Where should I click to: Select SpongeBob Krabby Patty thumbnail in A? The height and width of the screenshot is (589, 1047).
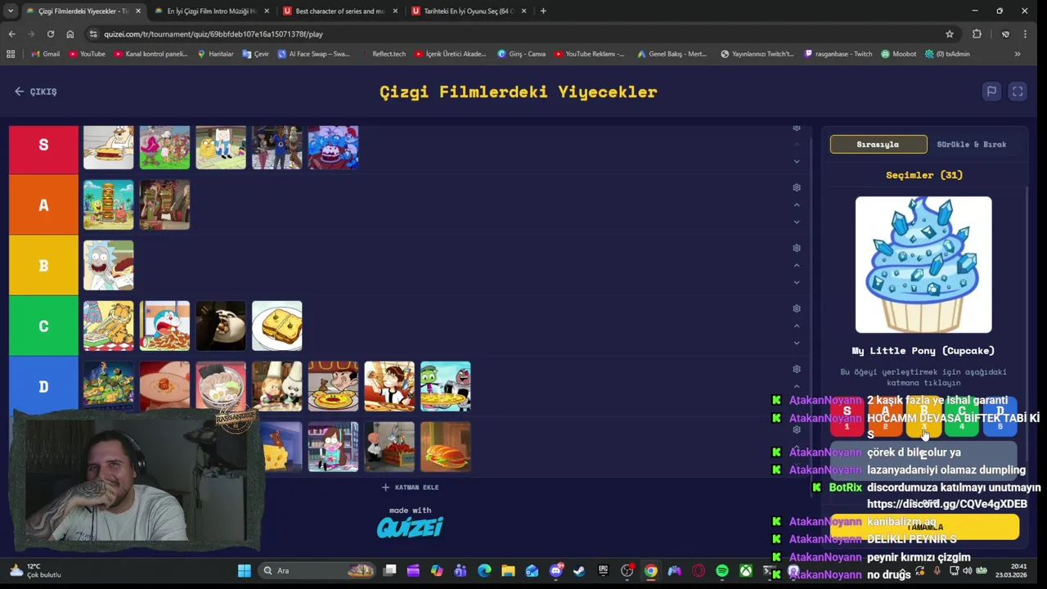pyautogui.click(x=108, y=205)
